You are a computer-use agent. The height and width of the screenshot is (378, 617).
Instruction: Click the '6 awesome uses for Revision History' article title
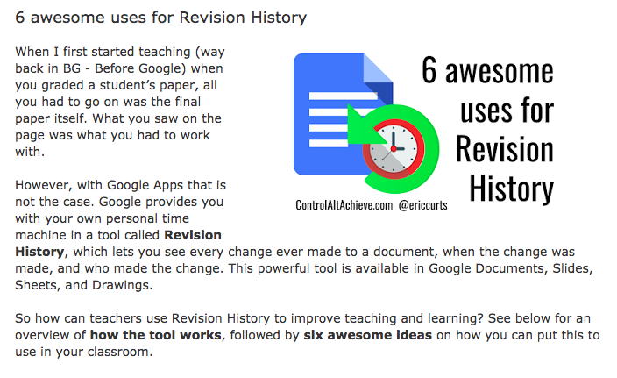pos(160,18)
